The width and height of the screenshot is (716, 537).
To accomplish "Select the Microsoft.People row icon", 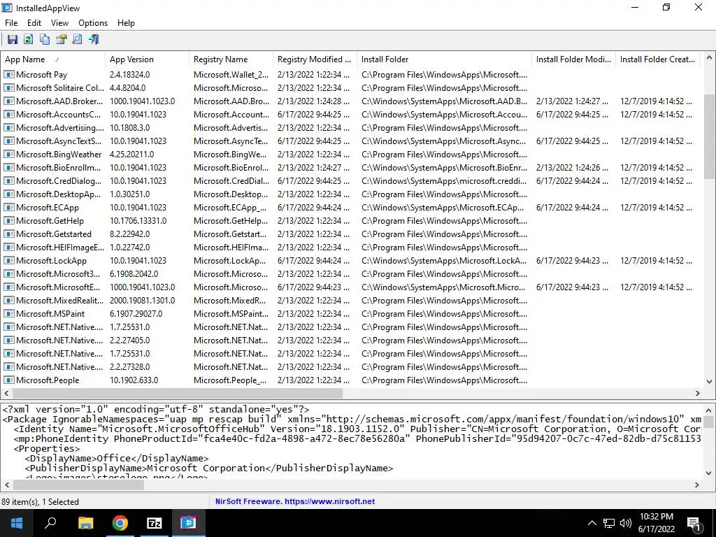I will click(x=8, y=380).
